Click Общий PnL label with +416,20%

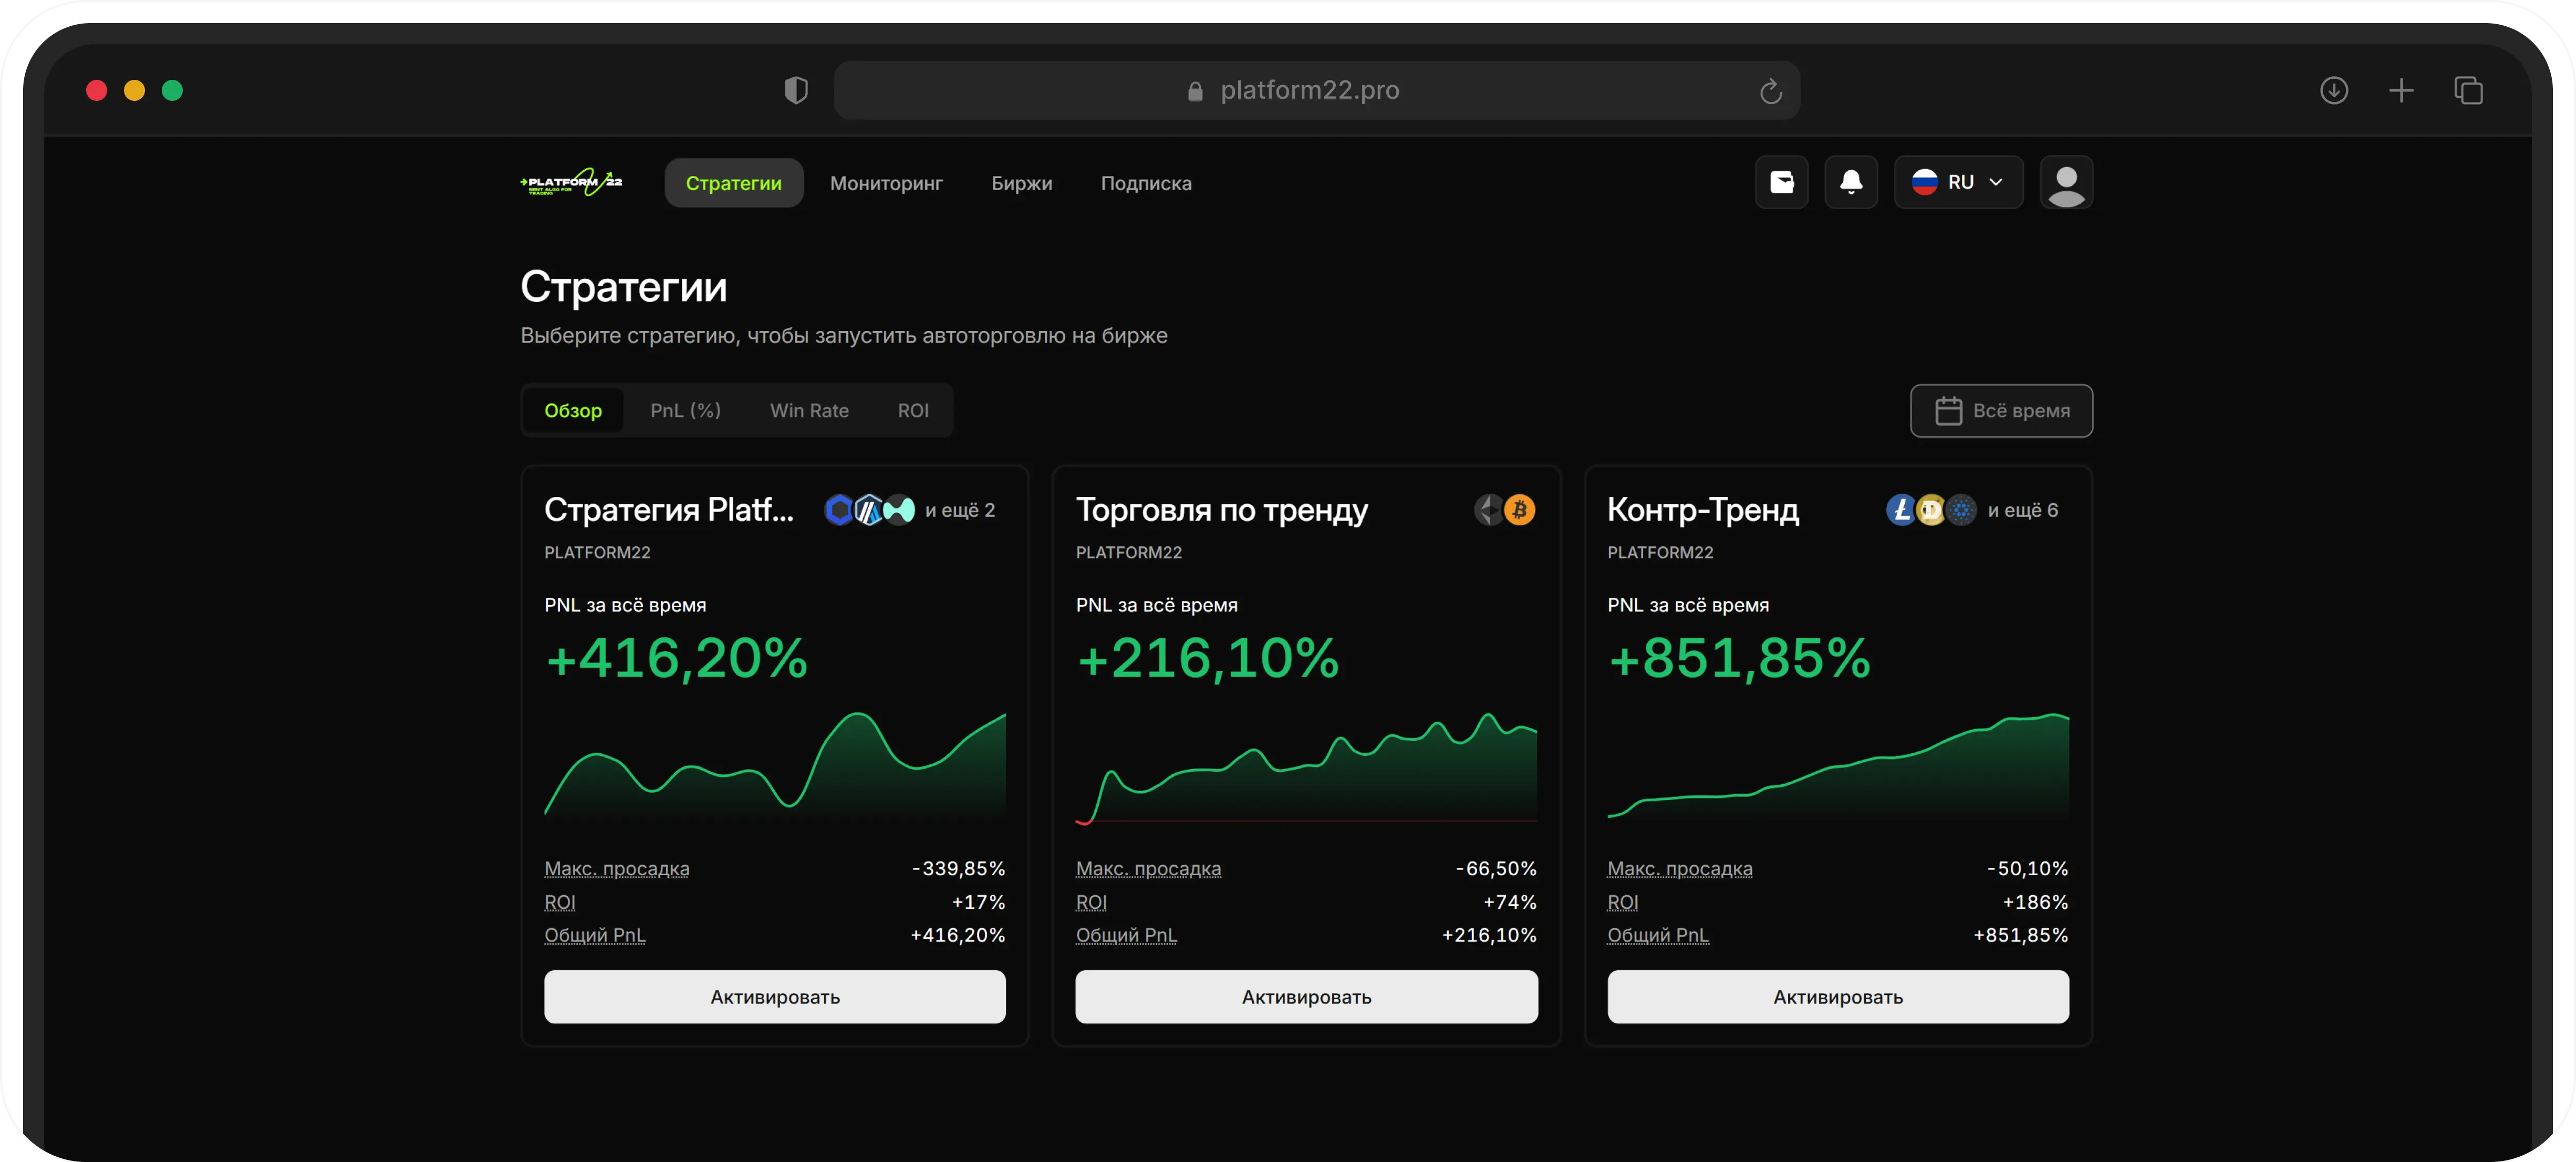tap(594, 935)
